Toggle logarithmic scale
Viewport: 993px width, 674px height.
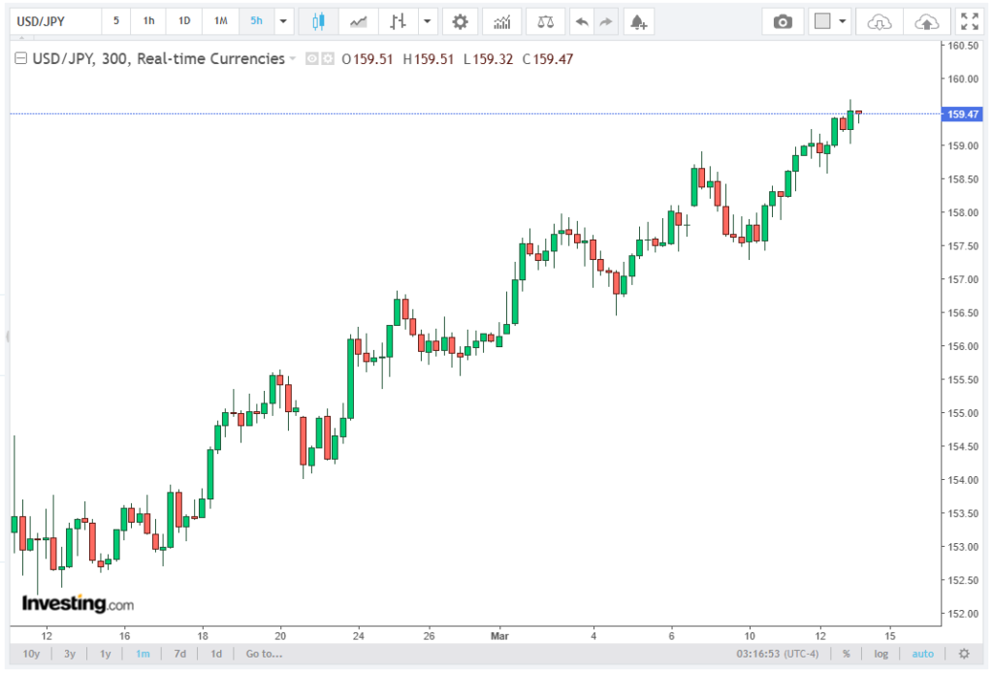[x=881, y=654]
